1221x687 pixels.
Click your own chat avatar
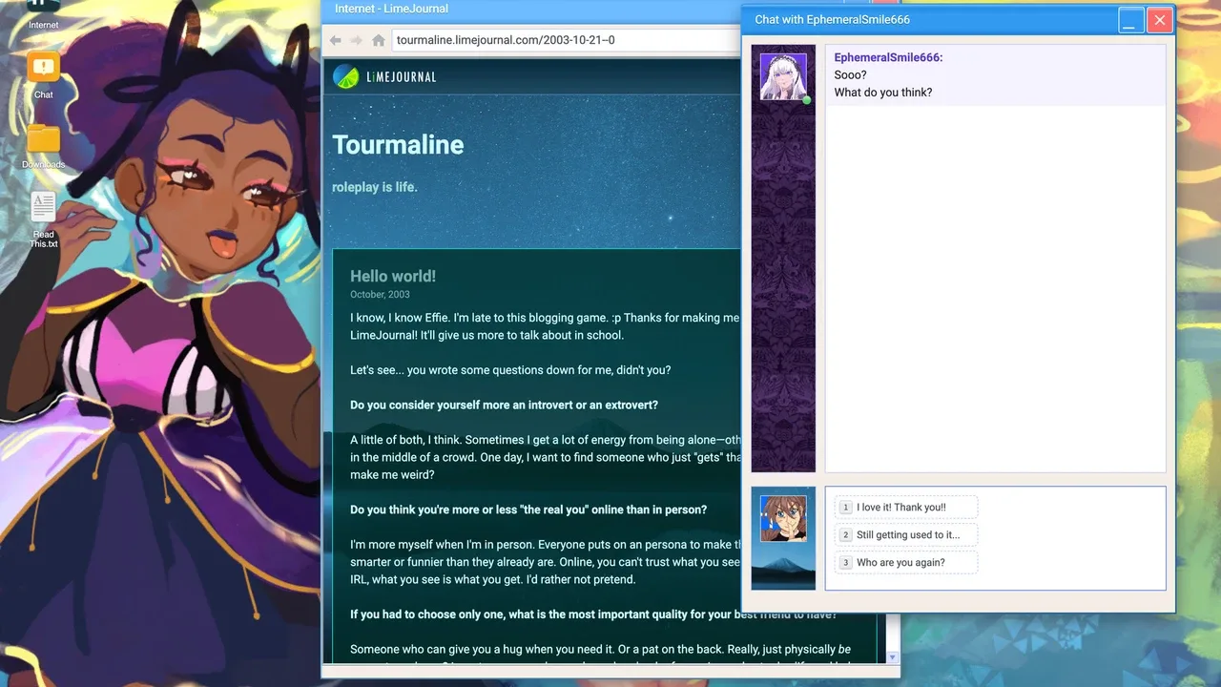pos(783,518)
